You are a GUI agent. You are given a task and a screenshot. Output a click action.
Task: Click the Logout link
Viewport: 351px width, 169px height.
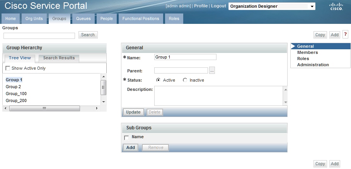(x=218, y=6)
